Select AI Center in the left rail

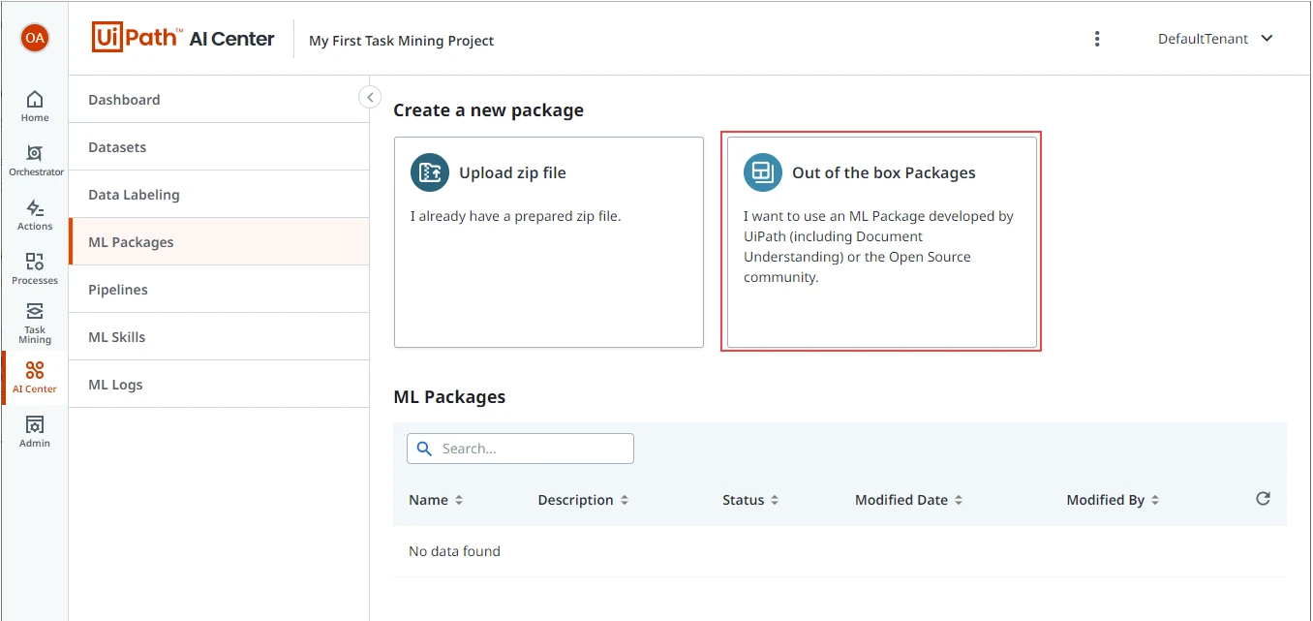(35, 378)
